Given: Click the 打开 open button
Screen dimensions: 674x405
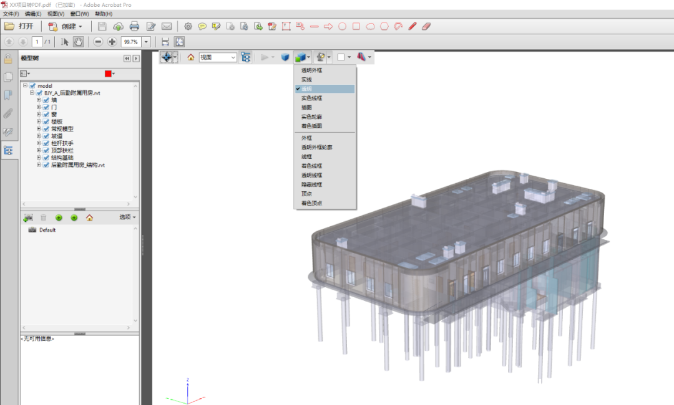Looking at the screenshot, I should (x=19, y=26).
